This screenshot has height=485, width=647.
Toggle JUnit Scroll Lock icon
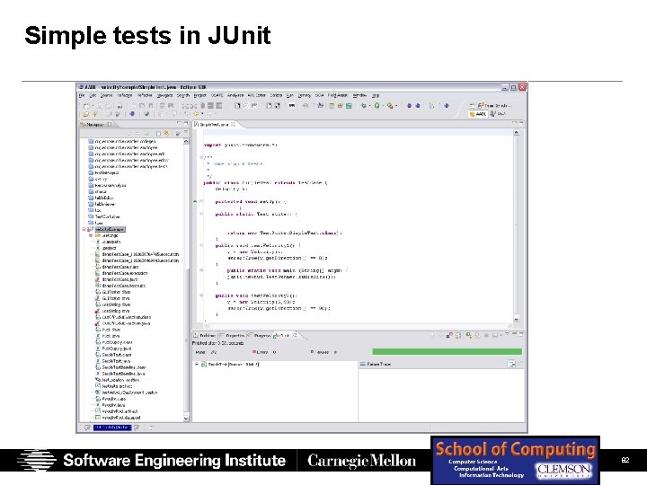pyautogui.click(x=458, y=335)
